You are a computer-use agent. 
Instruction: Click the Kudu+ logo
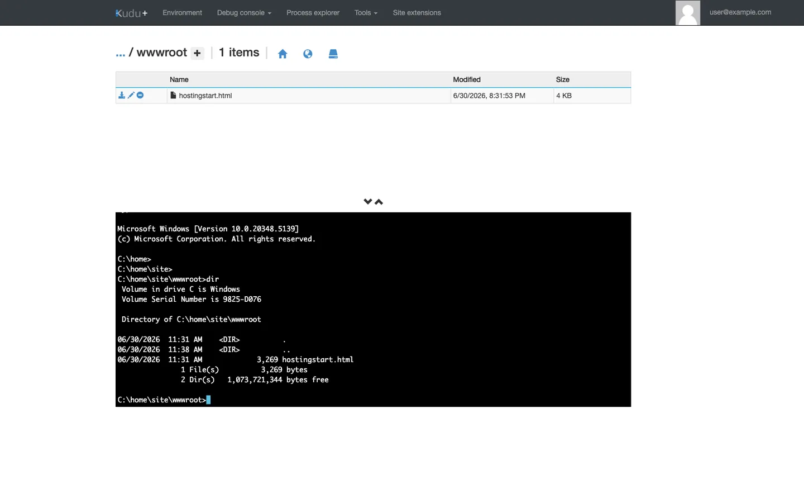[132, 13]
